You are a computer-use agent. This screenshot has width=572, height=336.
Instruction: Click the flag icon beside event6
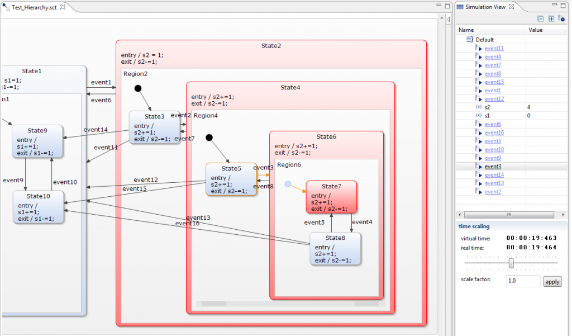point(479,124)
